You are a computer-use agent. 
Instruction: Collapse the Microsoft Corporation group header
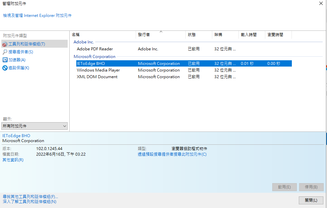tap(95, 56)
